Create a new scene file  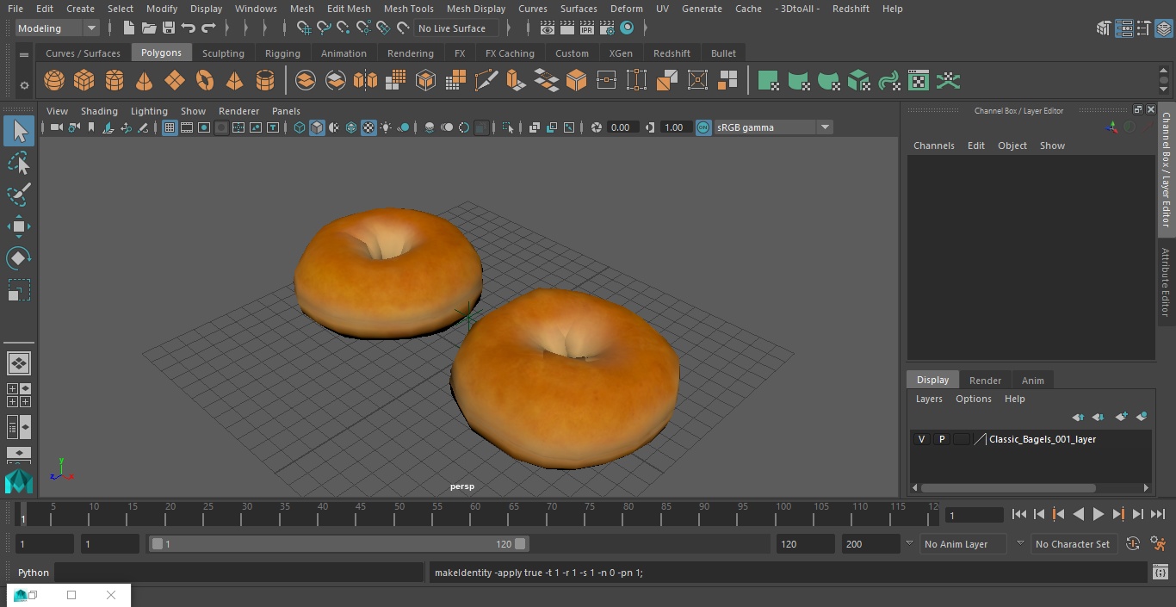click(128, 28)
